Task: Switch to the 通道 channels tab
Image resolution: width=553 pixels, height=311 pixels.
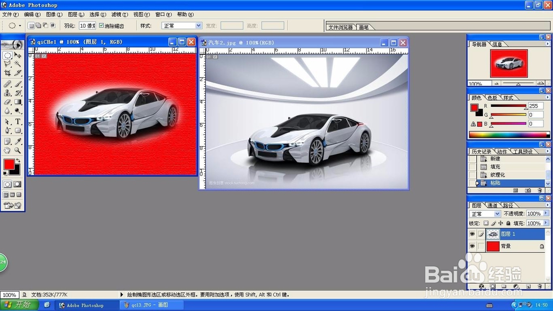Action: tap(492, 205)
